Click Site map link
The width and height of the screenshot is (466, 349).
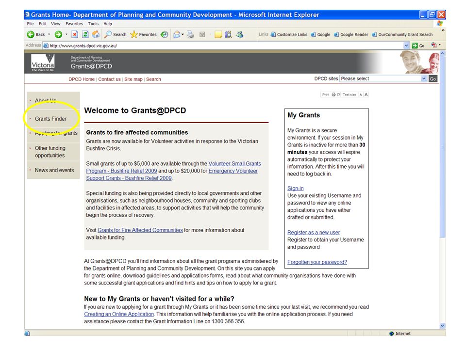(133, 79)
